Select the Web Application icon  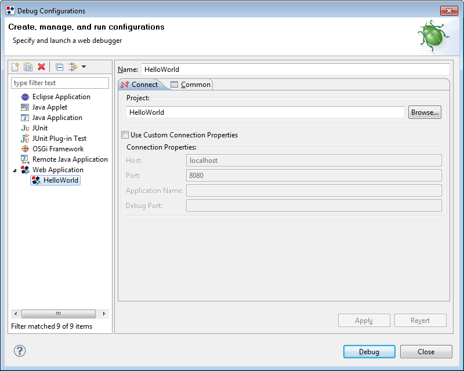click(x=25, y=170)
